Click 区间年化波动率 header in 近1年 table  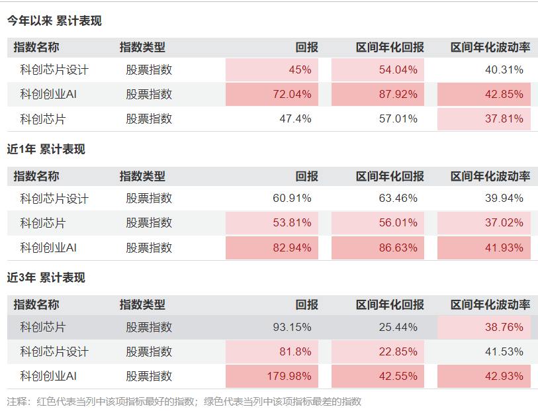(x=490, y=177)
